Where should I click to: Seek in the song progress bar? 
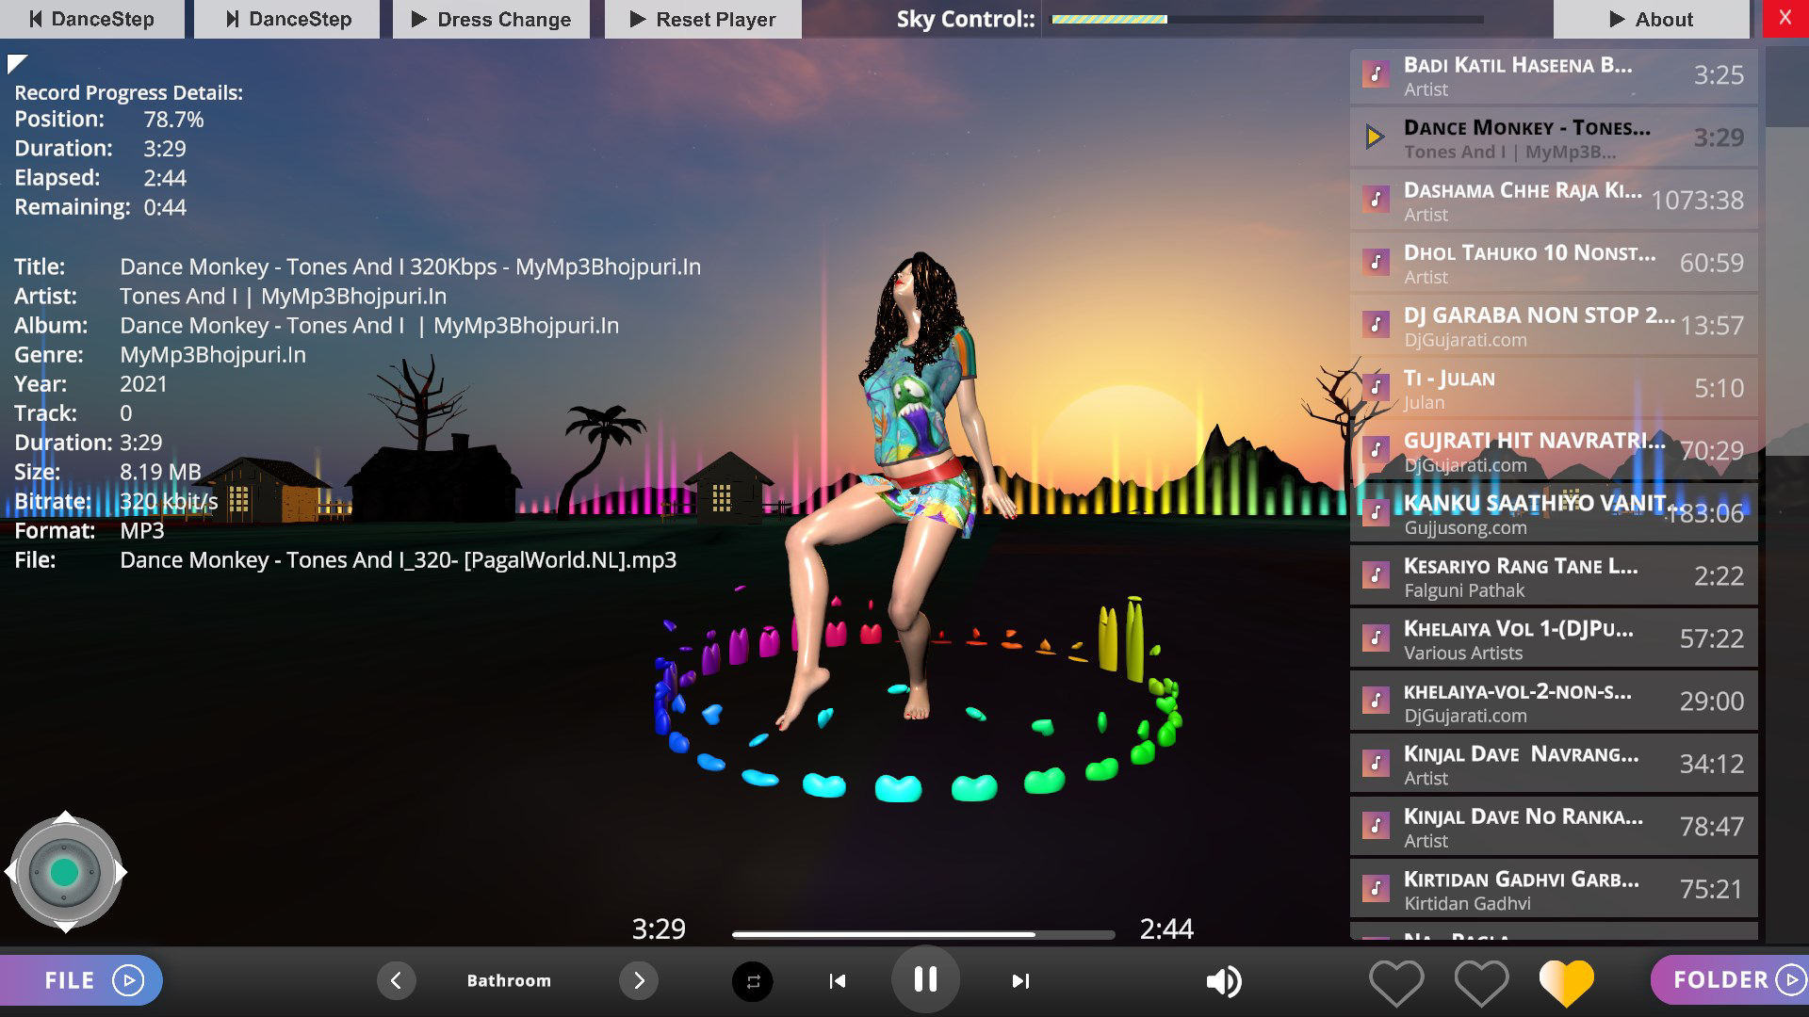click(923, 934)
